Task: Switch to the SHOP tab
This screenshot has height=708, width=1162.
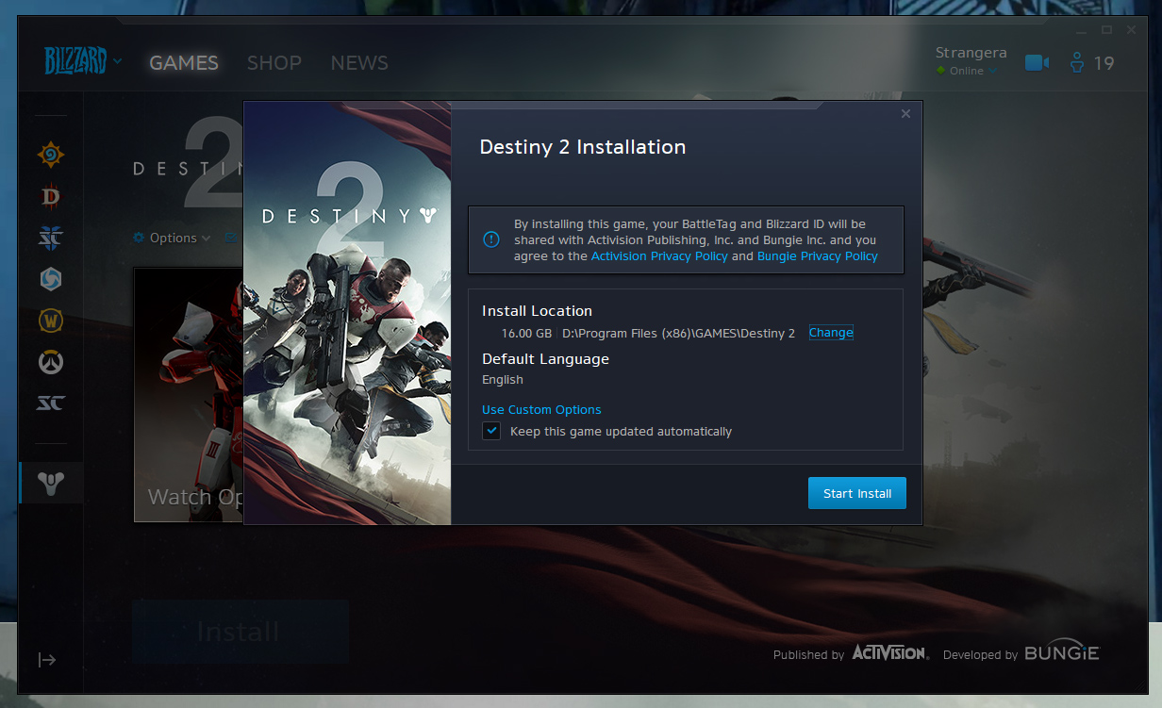Action: (x=274, y=63)
